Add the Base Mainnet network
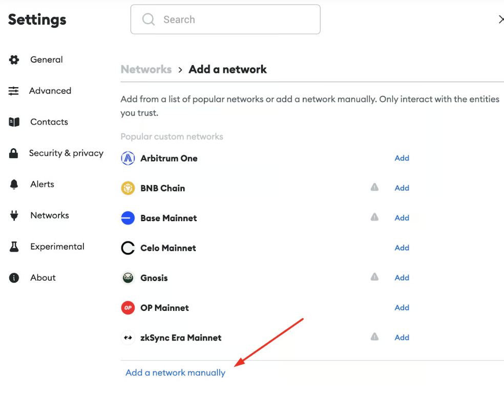This screenshot has height=397, width=504. point(402,217)
